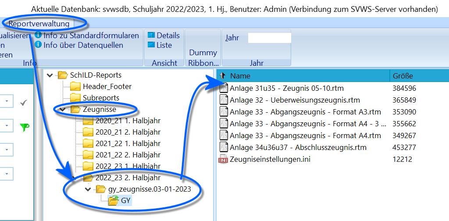Select SchILD-Reports root folder

96,75
